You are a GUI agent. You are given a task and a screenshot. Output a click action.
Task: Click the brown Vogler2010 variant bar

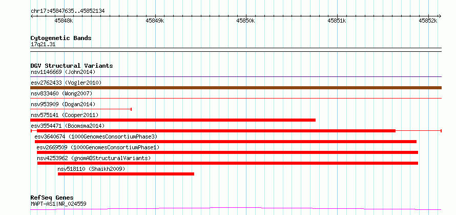coord(236,88)
